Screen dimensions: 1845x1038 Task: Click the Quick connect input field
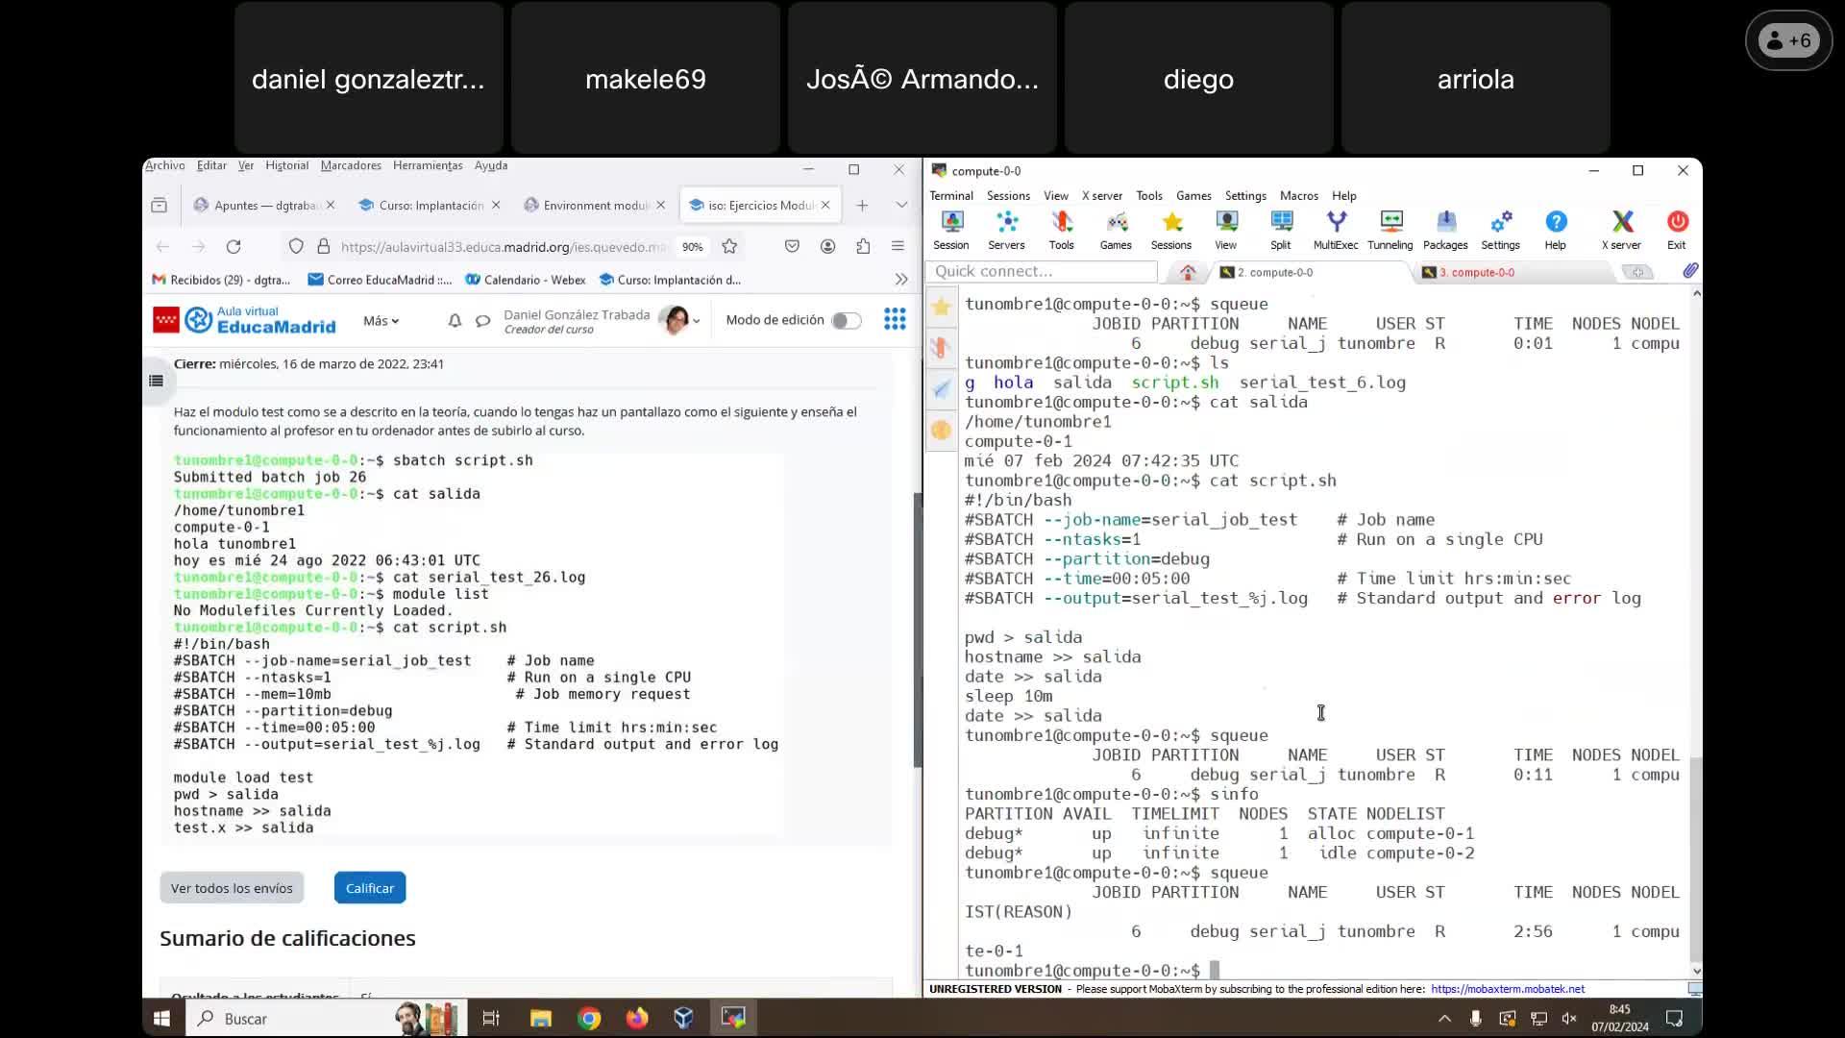[x=1043, y=271]
